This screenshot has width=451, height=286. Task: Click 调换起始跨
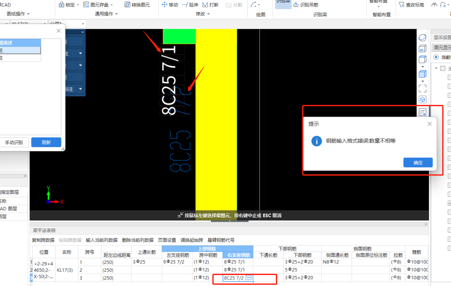tap(192, 240)
